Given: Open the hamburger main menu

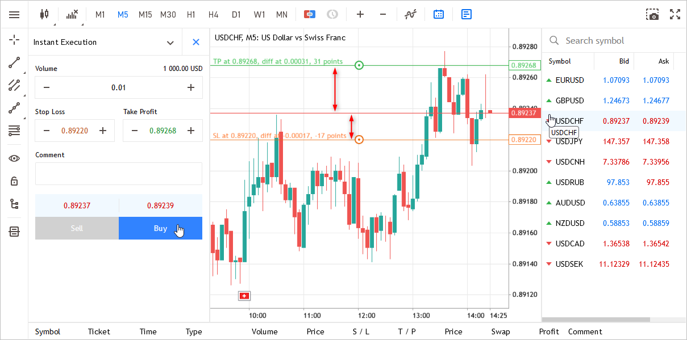Looking at the screenshot, I should tap(14, 14).
